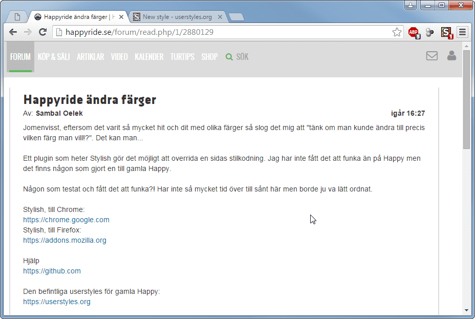Click the scrollbar down arrow
Image resolution: width=475 pixels, height=319 pixels.
click(x=466, y=310)
